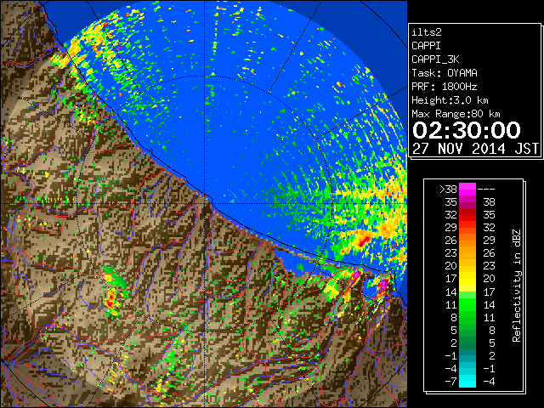Click the 'Reflectivity in dBZ' legend title

tap(517, 286)
